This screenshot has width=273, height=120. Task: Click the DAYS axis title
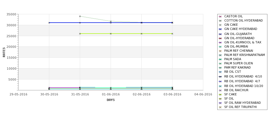pyautogui.click(x=111, y=100)
